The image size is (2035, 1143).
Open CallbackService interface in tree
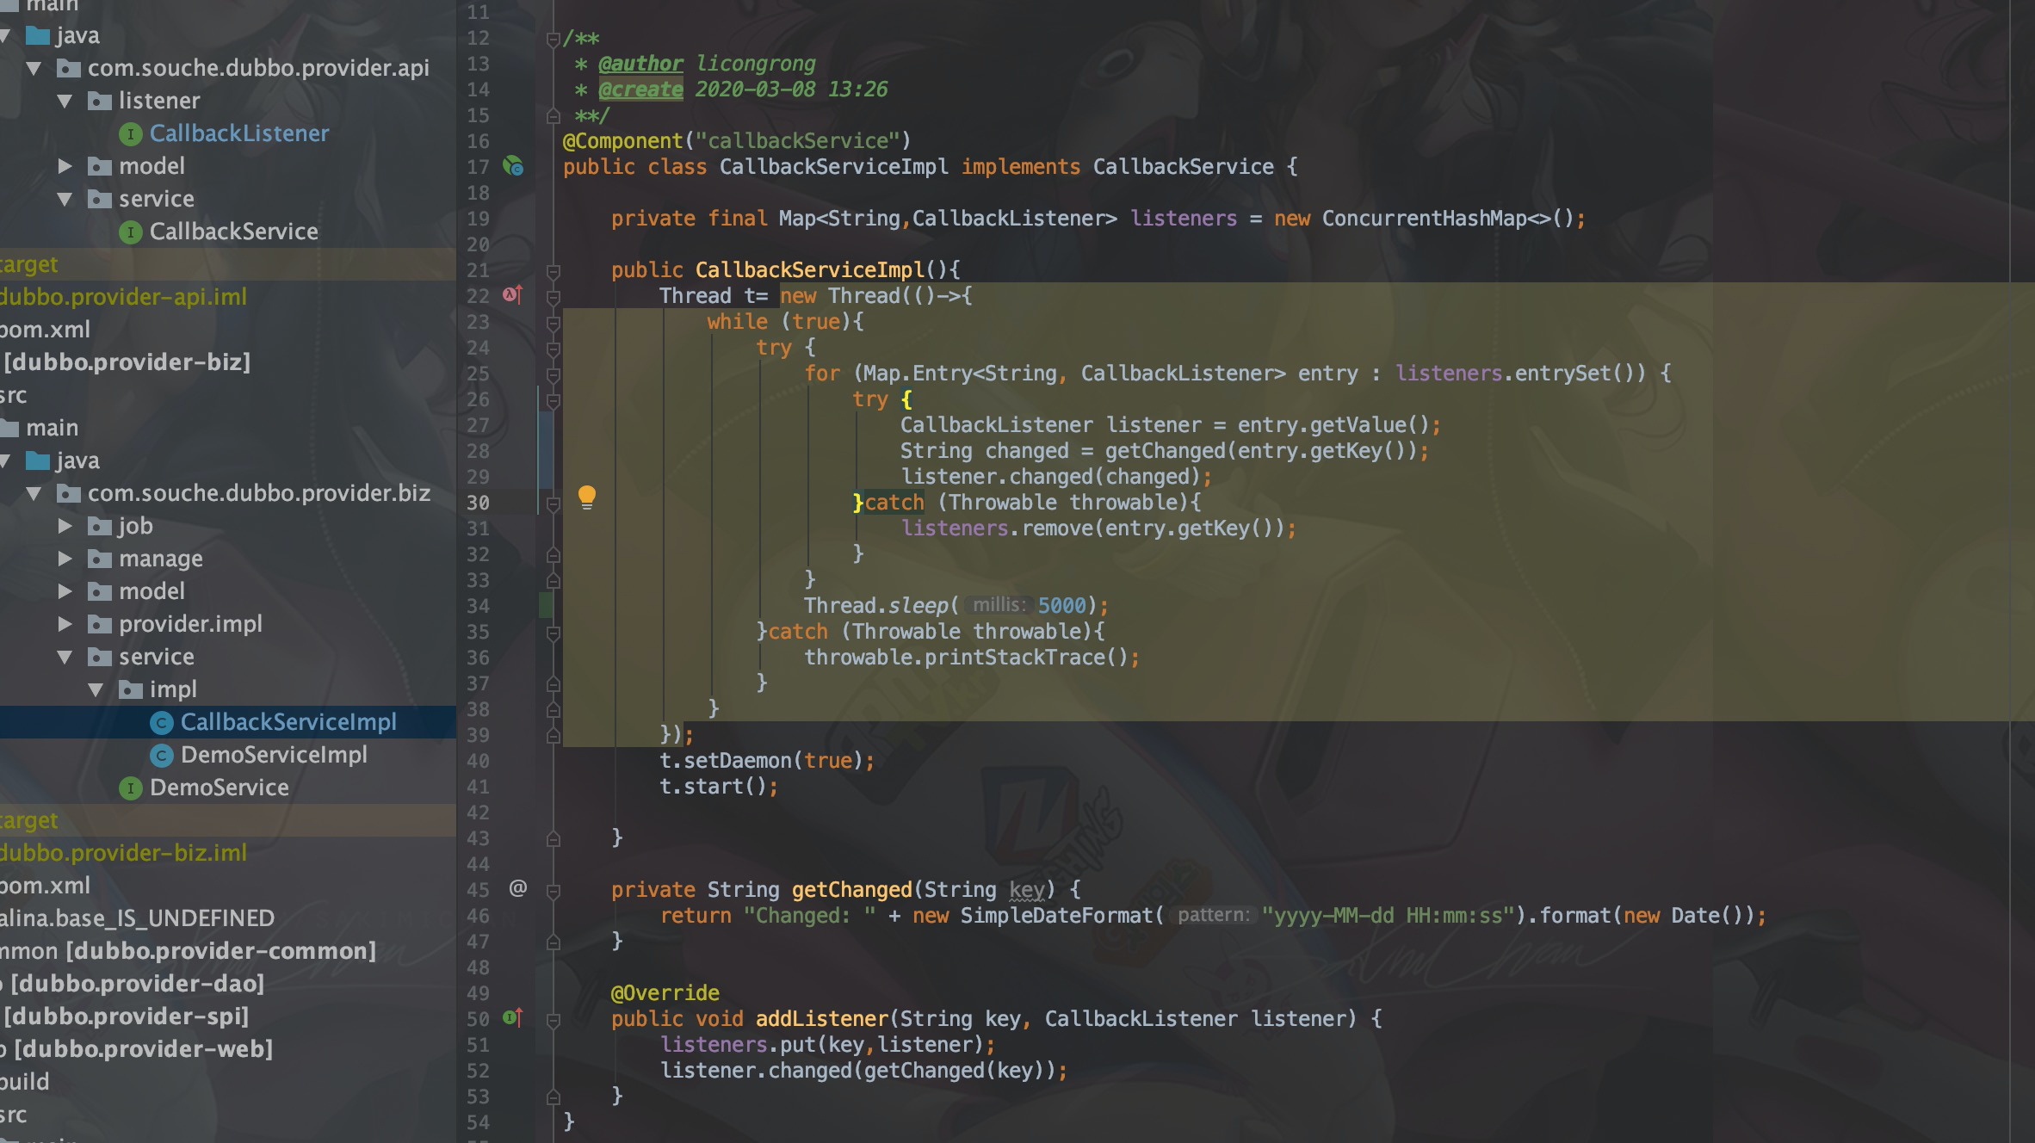(233, 232)
